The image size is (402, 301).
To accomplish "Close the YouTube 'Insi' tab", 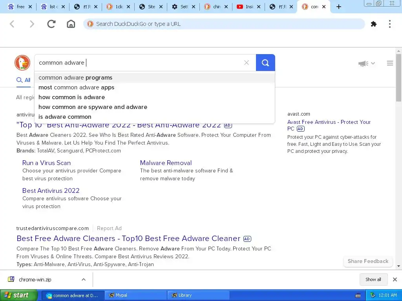I will tap(259, 7).
